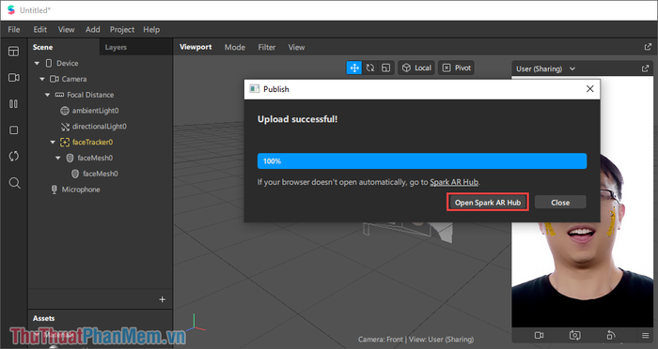The width and height of the screenshot is (658, 349).
Task: Add a scene object with plus button
Action: (163, 299)
